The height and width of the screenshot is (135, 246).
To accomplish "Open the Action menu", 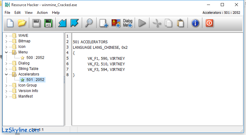I will (42, 13).
